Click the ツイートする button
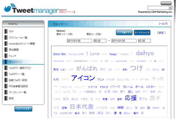 point(23,109)
